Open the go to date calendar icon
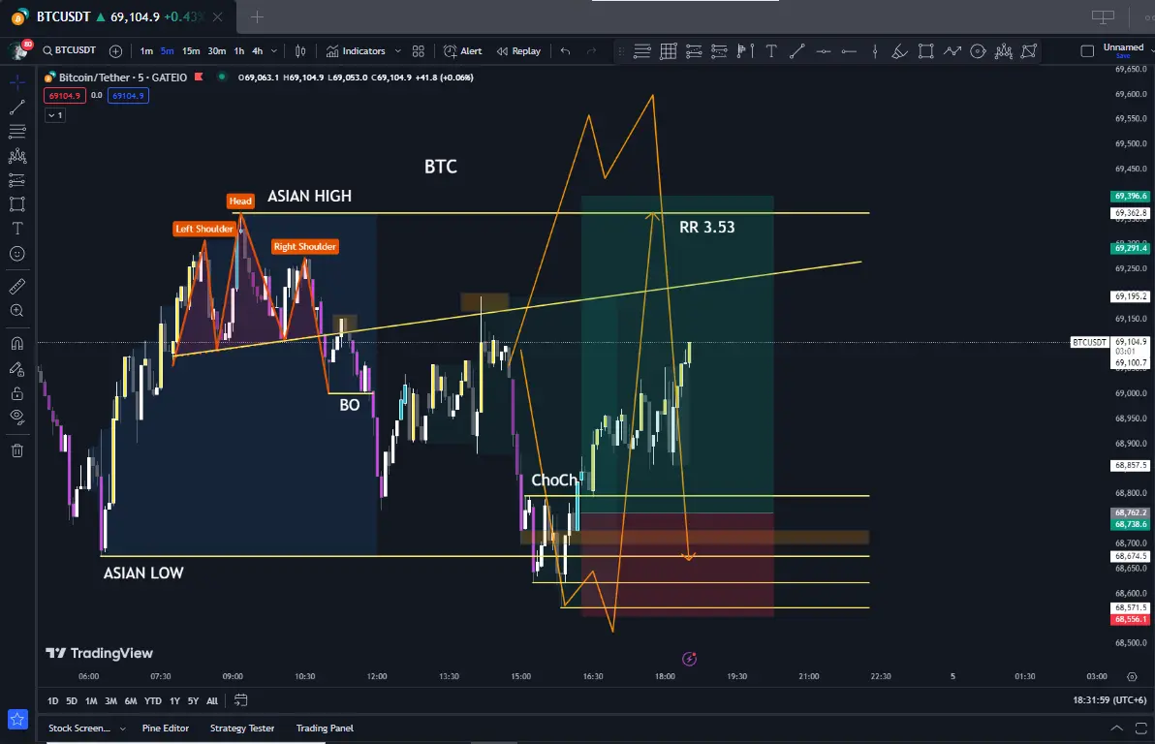Viewport: 1155px width, 744px height. click(x=241, y=700)
